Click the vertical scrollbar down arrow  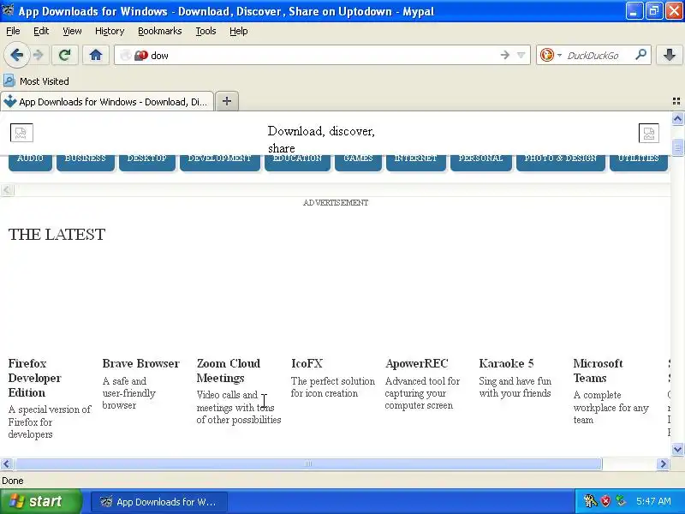(x=677, y=449)
